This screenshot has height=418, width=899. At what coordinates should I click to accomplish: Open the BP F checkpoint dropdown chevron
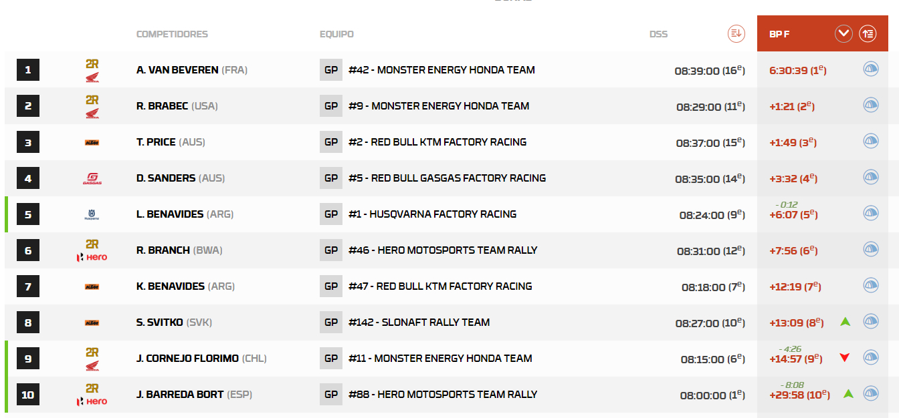pyautogui.click(x=843, y=33)
